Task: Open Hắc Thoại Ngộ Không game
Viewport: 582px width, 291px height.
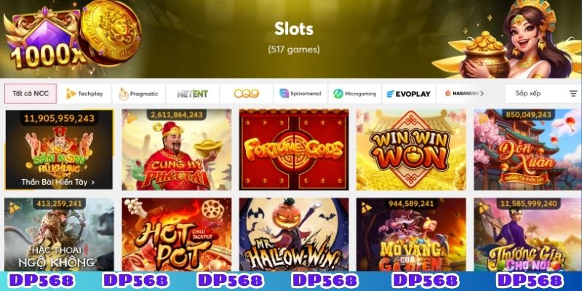Action: click(x=59, y=234)
